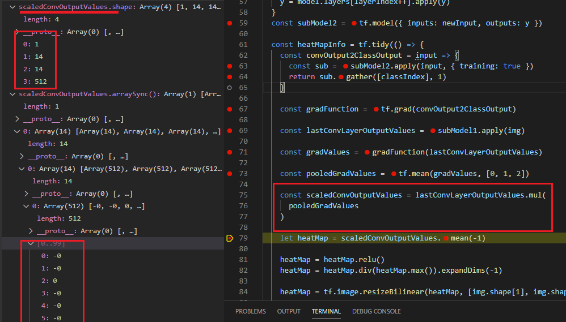
Task: Toggle breakpoint on line 73
Action: [x=230, y=174]
